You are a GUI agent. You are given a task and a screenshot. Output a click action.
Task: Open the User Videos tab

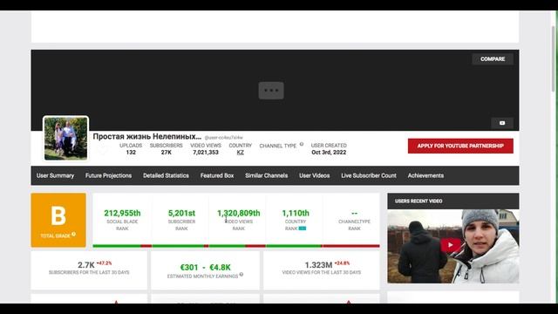314,175
